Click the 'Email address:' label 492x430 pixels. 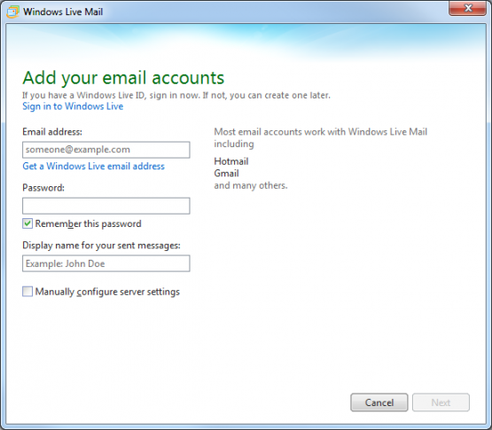click(52, 132)
